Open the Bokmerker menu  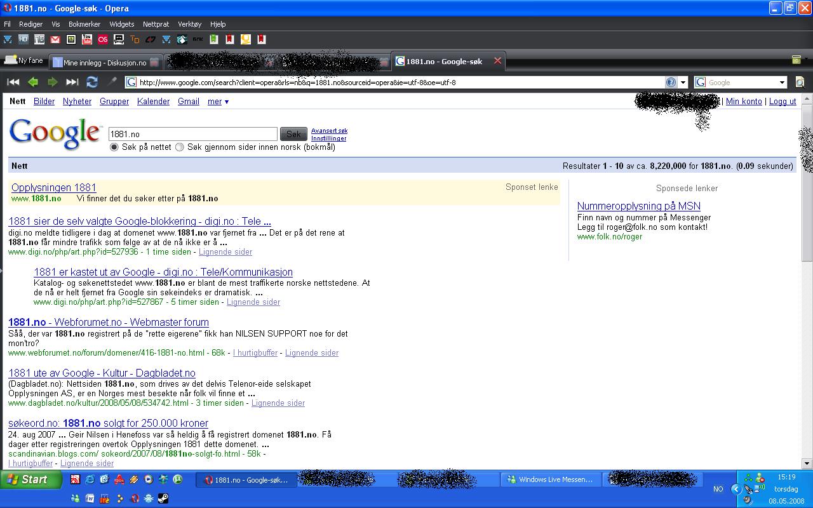(x=84, y=24)
